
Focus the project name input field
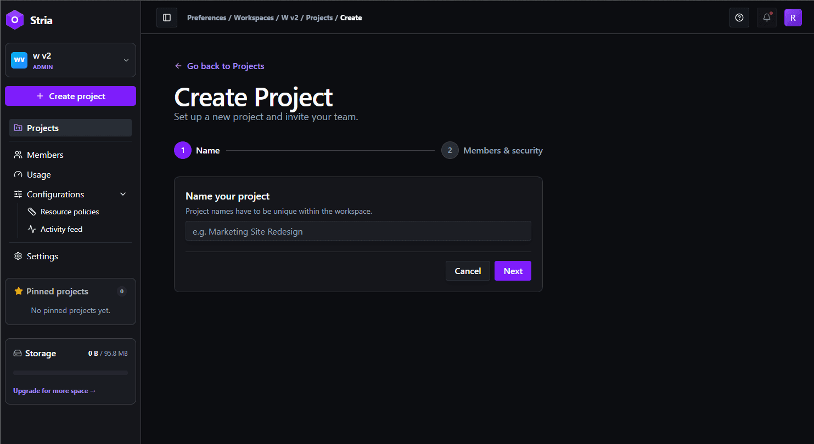(358, 231)
